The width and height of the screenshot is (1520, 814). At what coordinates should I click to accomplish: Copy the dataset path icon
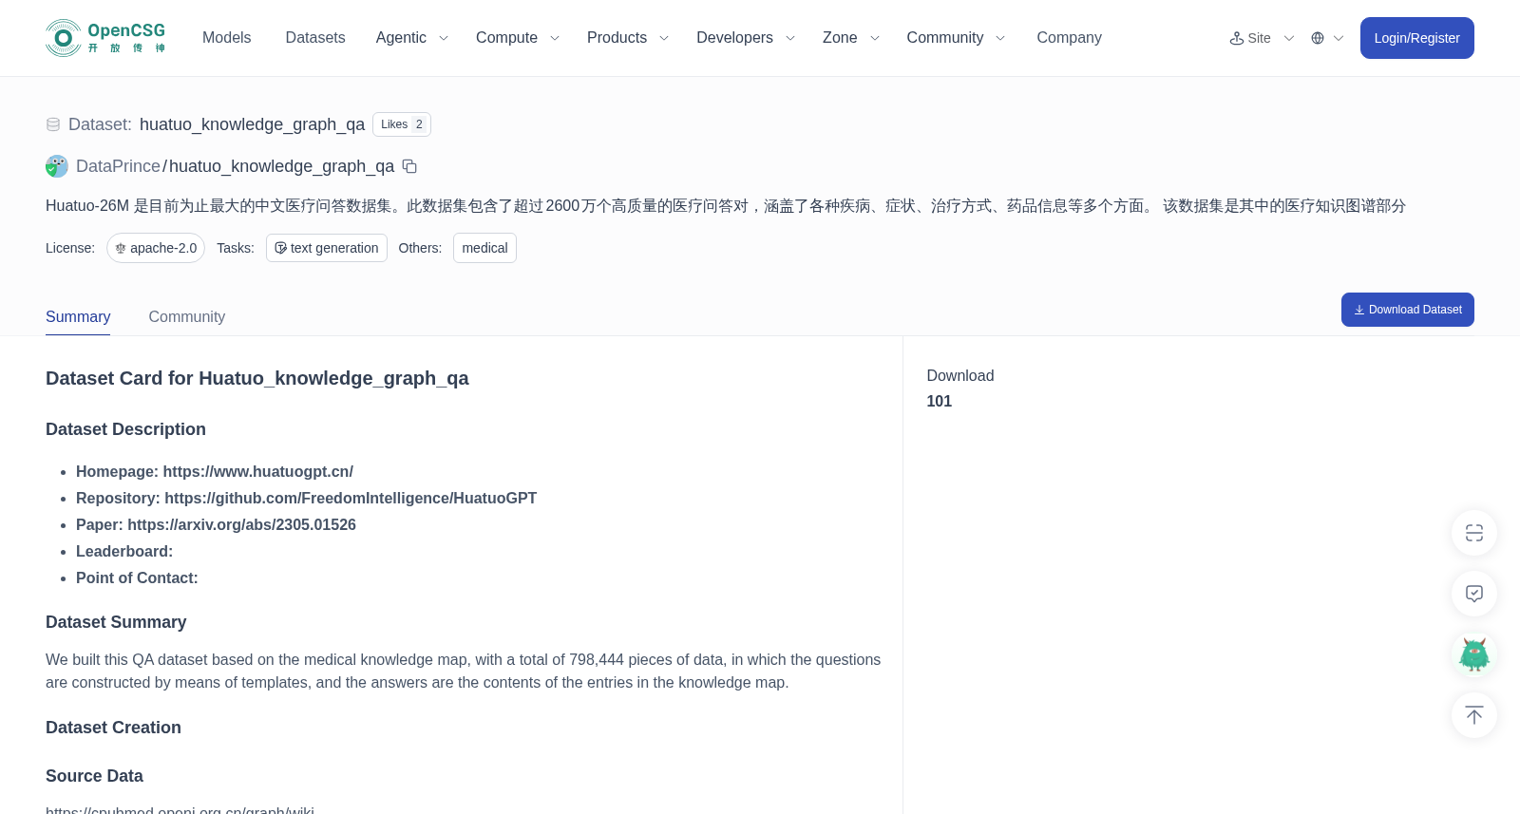coord(409,166)
